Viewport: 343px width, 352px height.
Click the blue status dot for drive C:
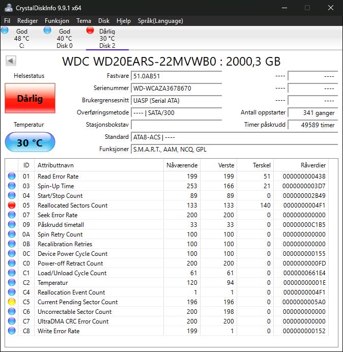pyautogui.click(x=5, y=31)
